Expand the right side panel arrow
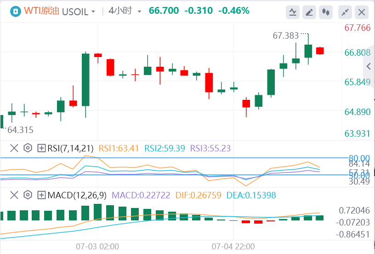The width and height of the screenshot is (375, 254). click(x=369, y=67)
